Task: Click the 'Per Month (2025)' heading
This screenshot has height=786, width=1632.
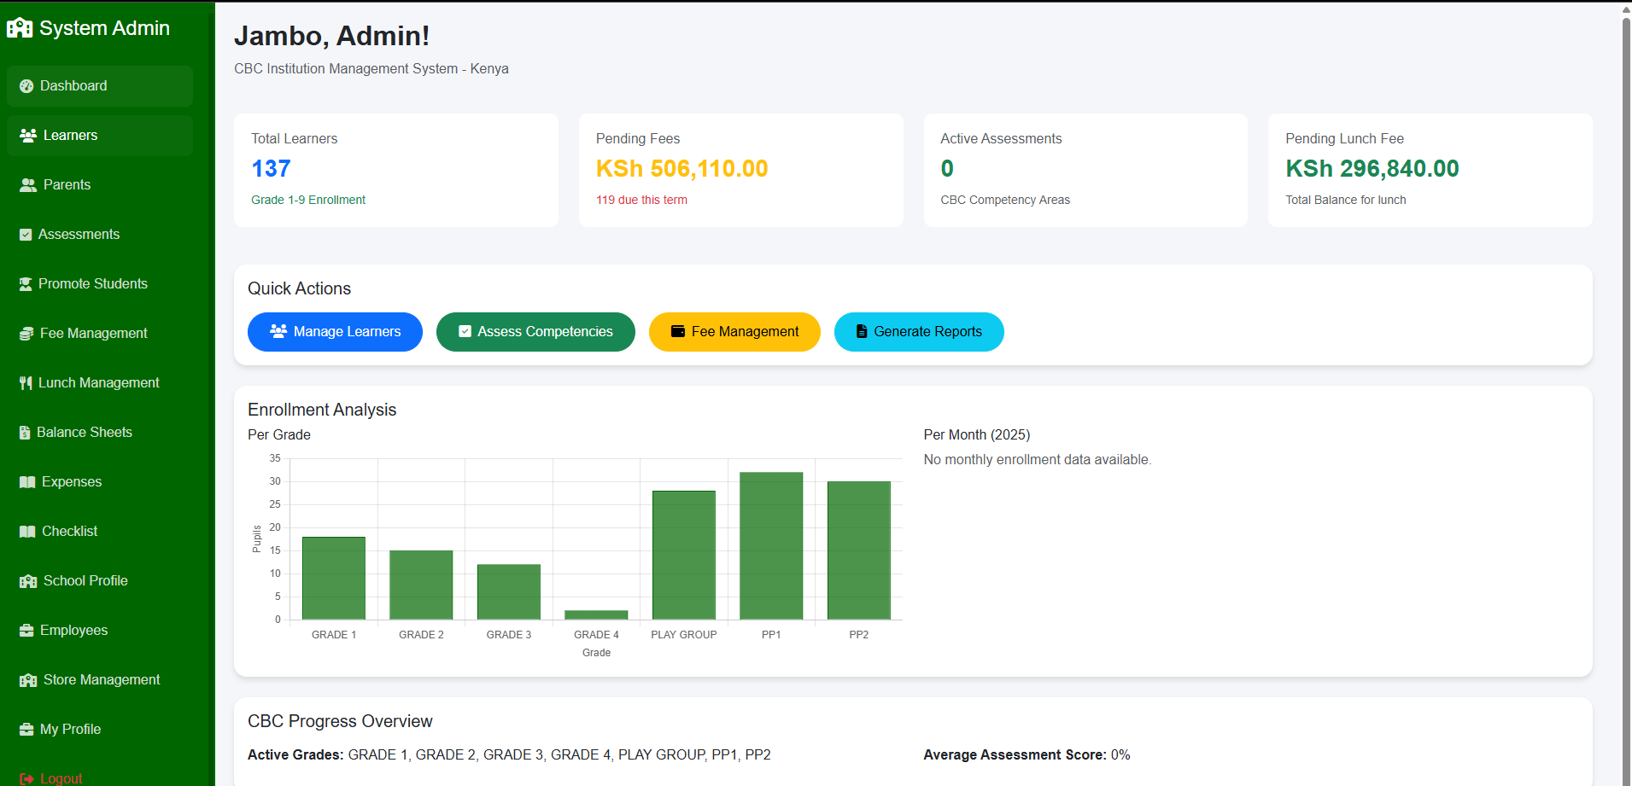Action: (977, 434)
